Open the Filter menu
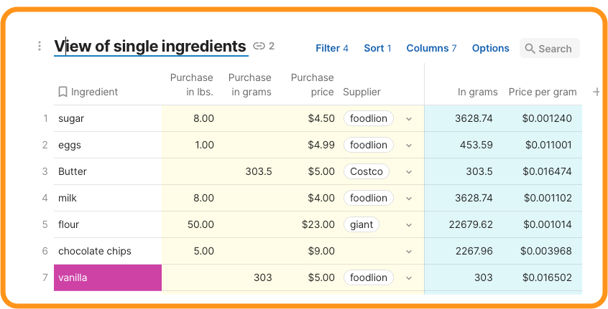This screenshot has height=309, width=608. coord(331,48)
